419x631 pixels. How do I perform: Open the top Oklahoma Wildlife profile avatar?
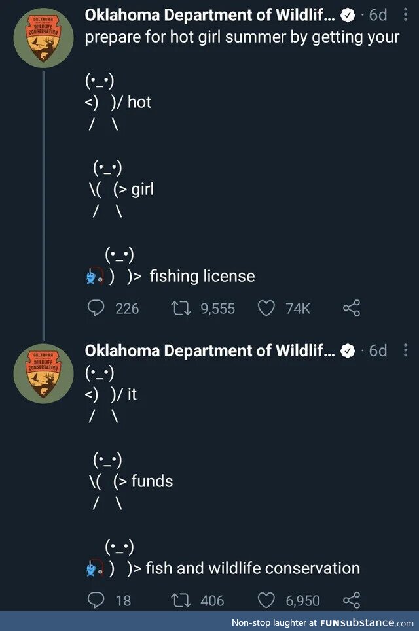(44, 38)
